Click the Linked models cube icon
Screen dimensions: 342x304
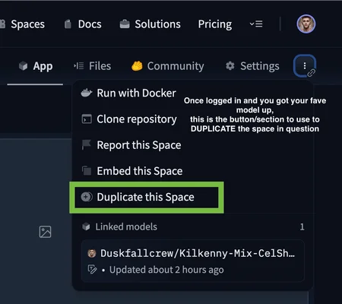click(x=86, y=226)
